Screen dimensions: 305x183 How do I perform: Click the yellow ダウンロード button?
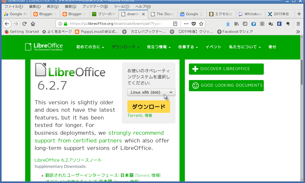148,107
